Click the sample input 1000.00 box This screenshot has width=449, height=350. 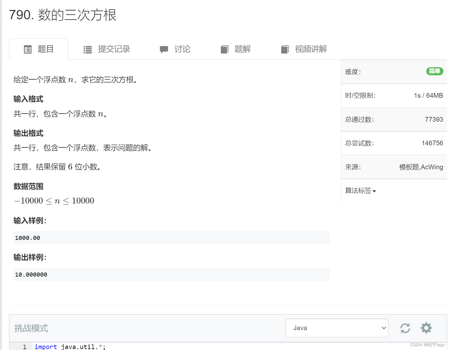[172, 238]
